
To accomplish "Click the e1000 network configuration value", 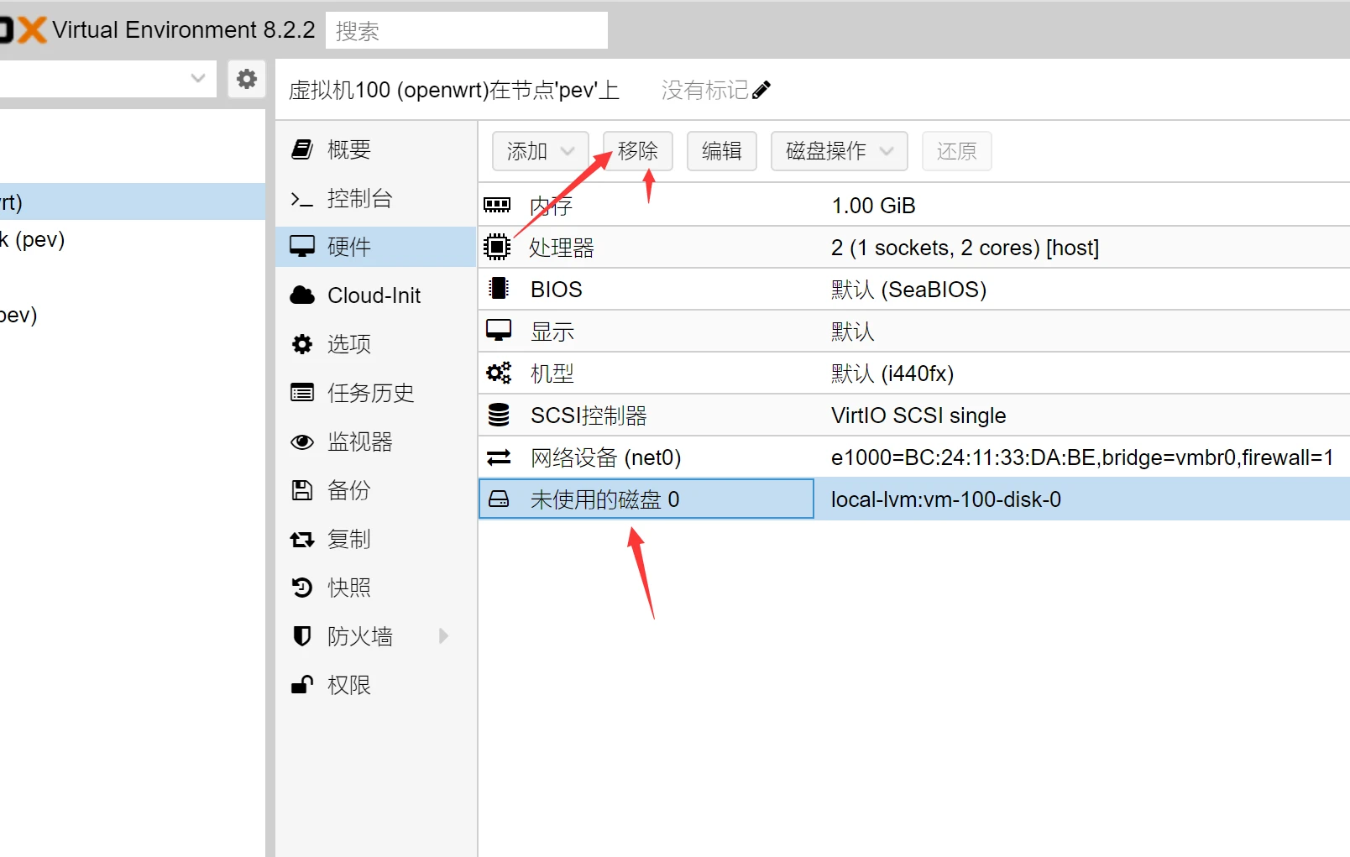I will click(x=1082, y=457).
